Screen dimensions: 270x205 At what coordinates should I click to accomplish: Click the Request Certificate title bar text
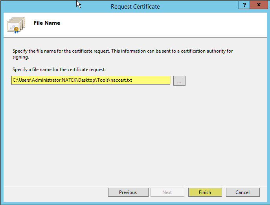coord(135,7)
